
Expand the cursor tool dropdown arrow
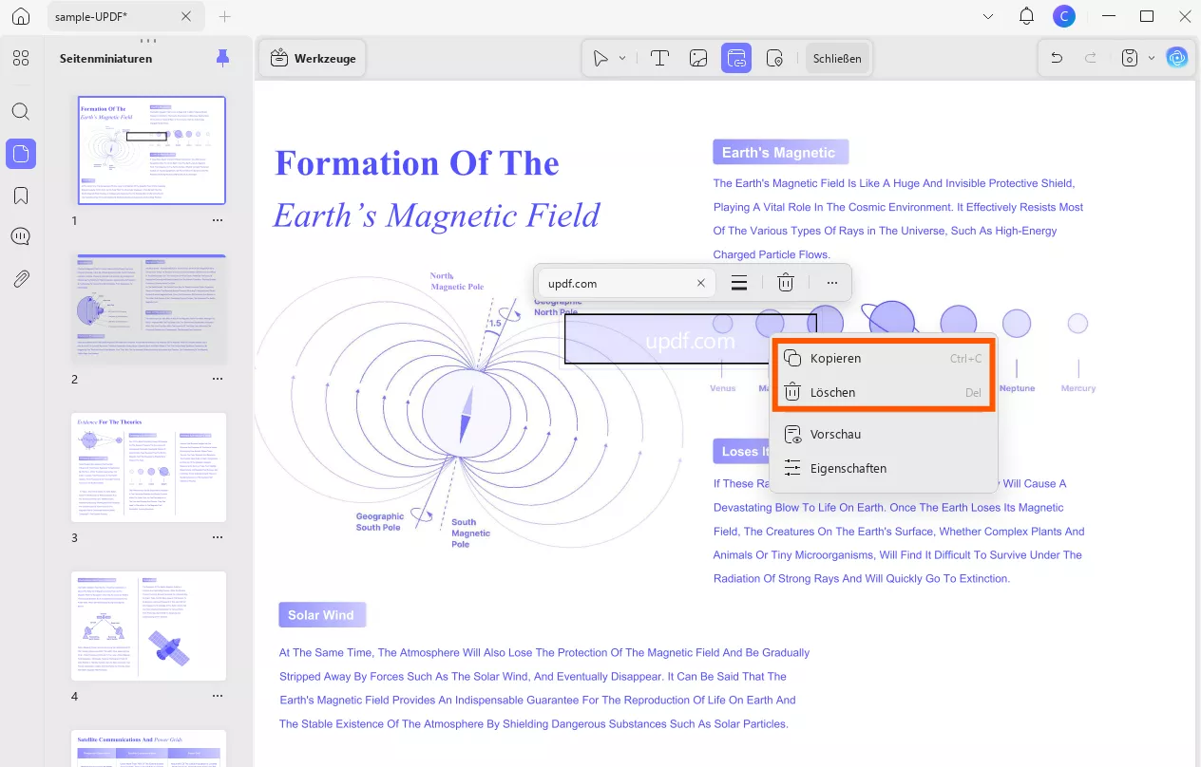click(x=622, y=58)
